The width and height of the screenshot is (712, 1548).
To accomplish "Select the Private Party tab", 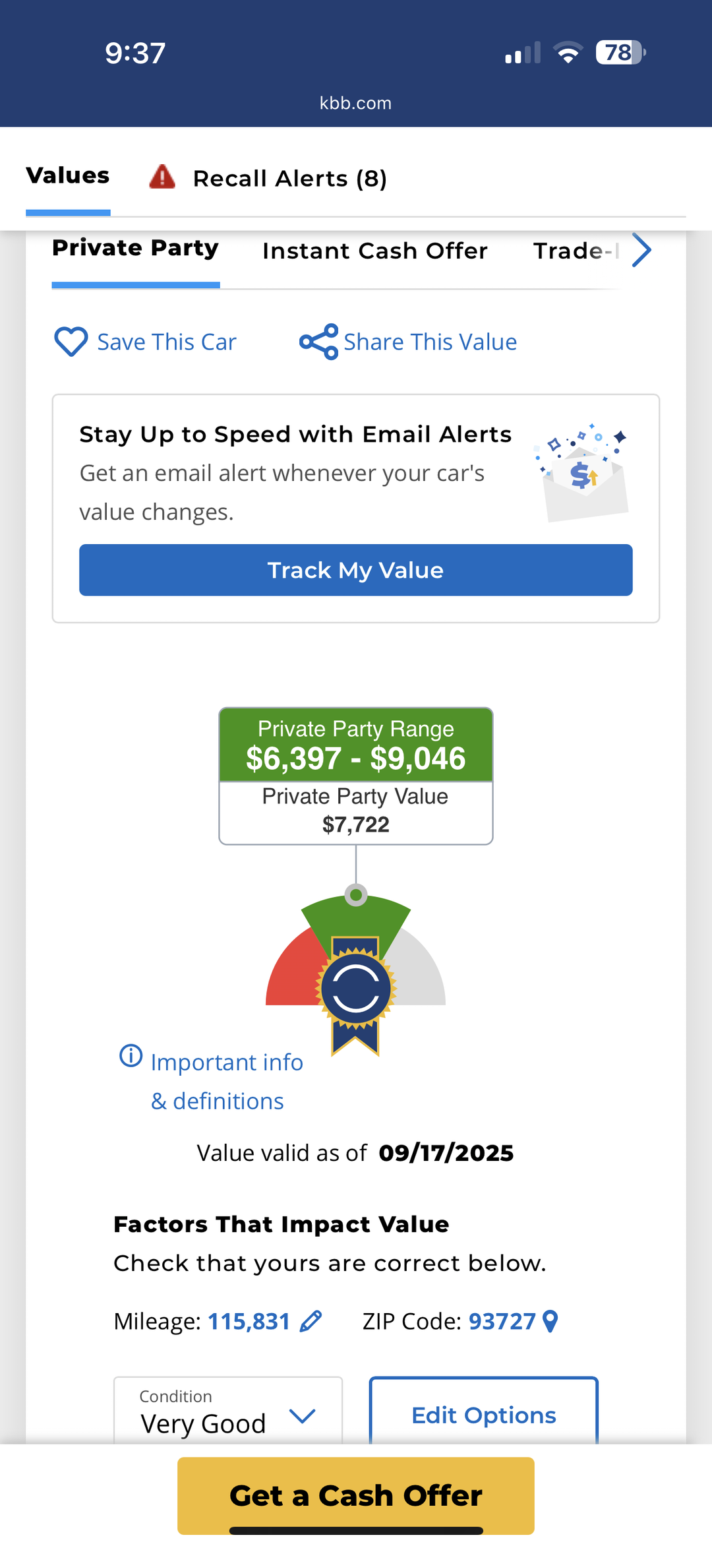I will tap(135, 249).
